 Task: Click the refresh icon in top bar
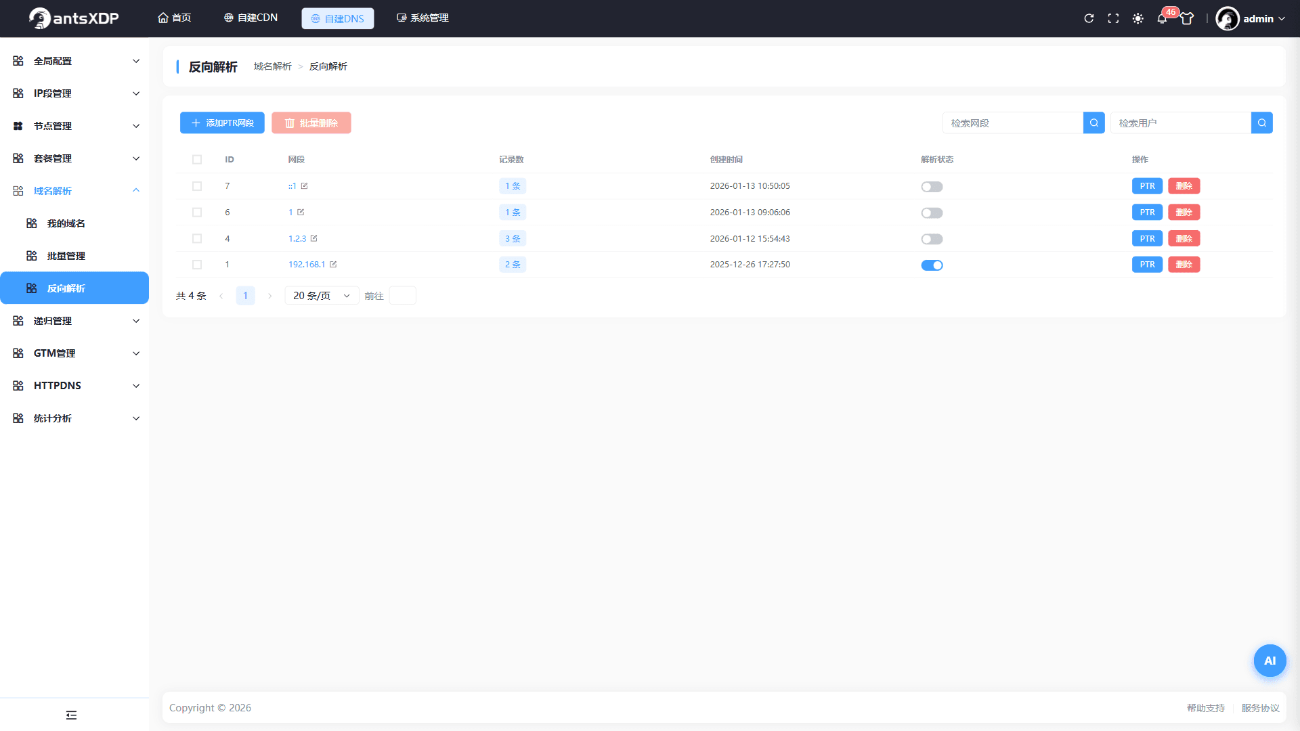click(1089, 18)
